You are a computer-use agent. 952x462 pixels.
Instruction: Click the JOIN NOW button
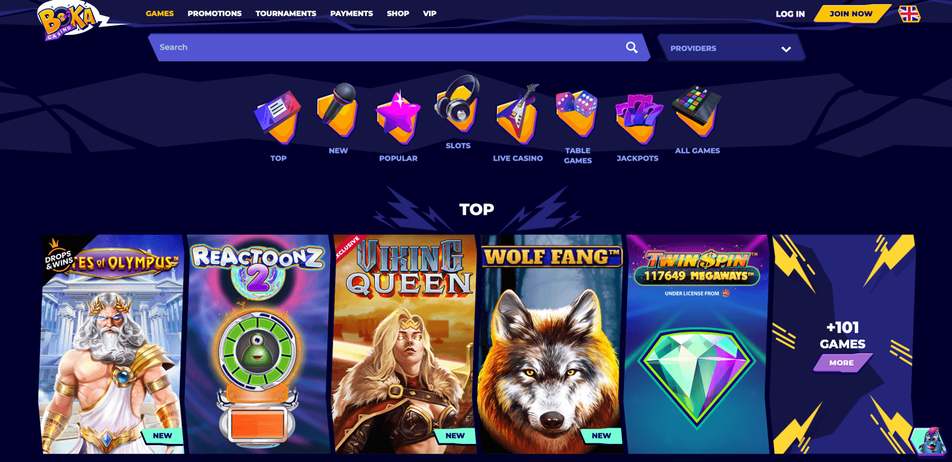(x=851, y=14)
